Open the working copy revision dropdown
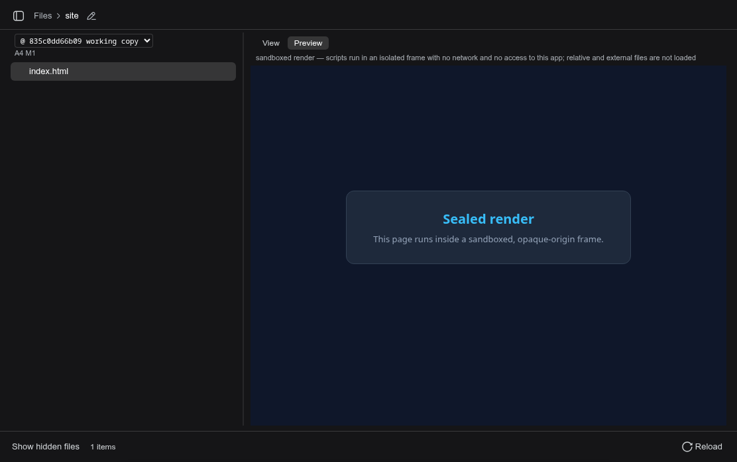Viewport: 737px width, 462px height. 84,41
